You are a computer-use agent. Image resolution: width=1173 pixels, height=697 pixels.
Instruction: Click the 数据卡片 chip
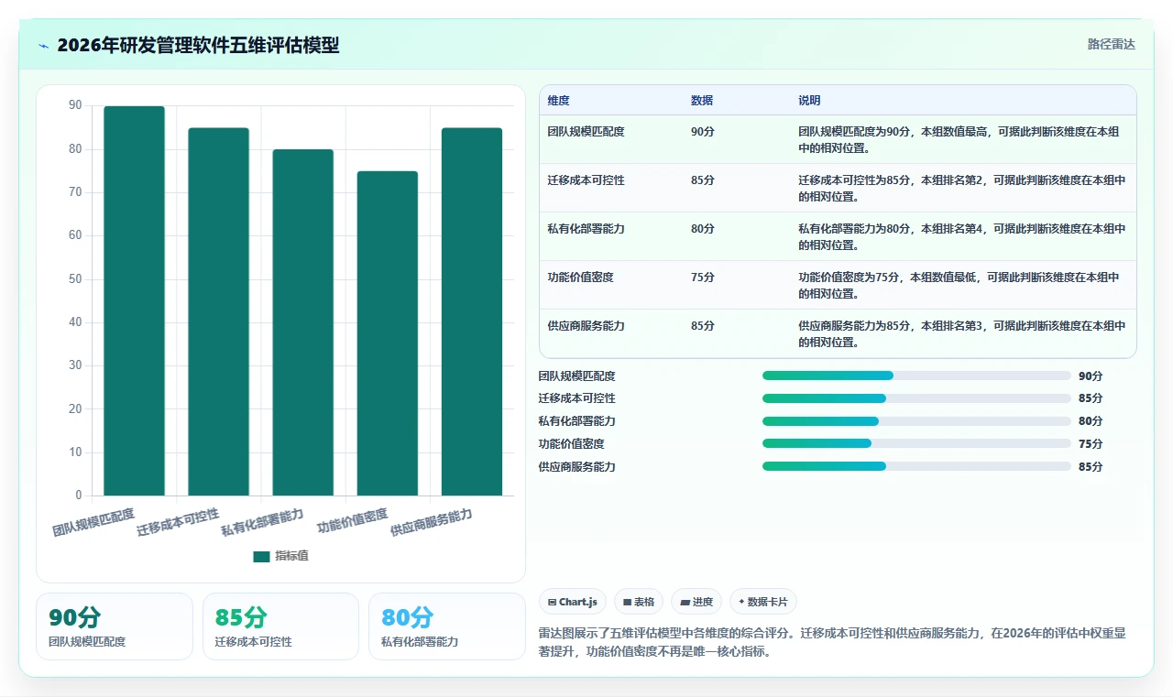coord(763,602)
